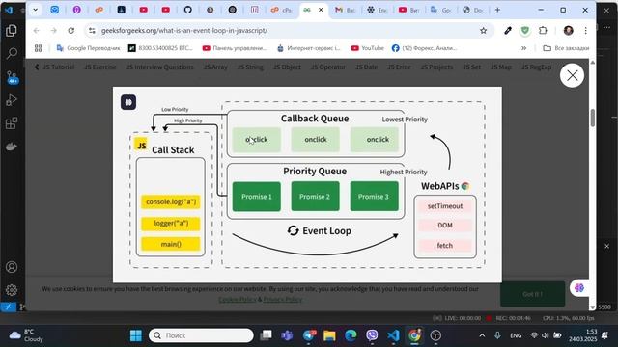618x347 pixels.
Task: Open VS Code Accounts icon
Action: (12, 267)
